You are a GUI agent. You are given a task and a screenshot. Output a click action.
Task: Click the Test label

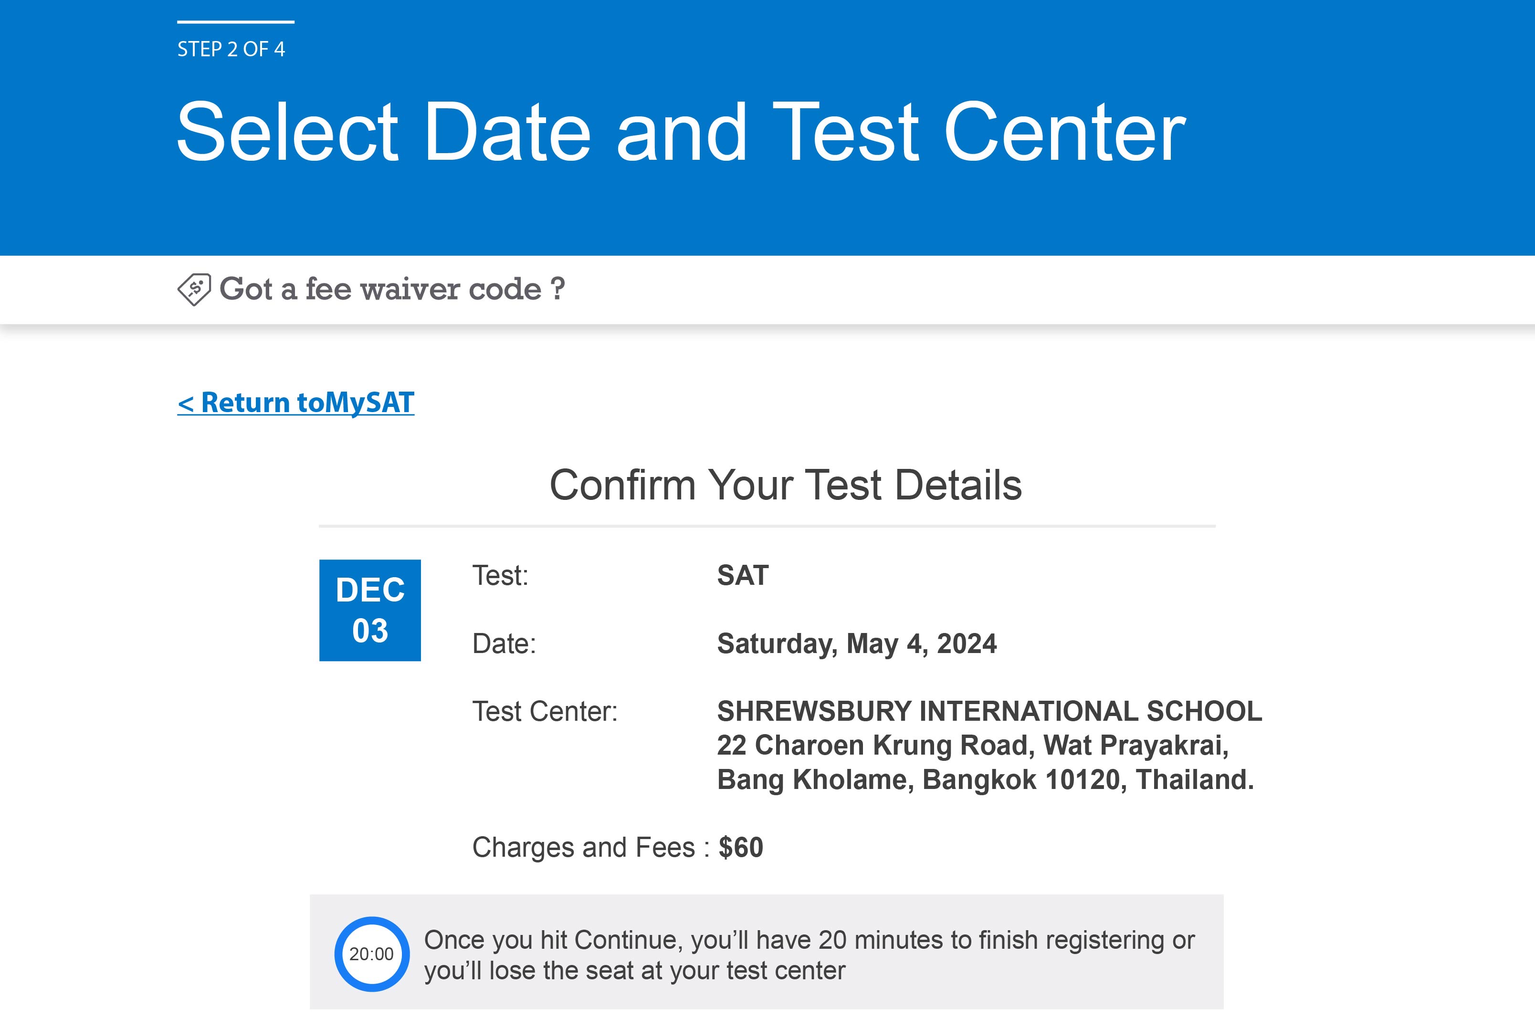point(500,576)
